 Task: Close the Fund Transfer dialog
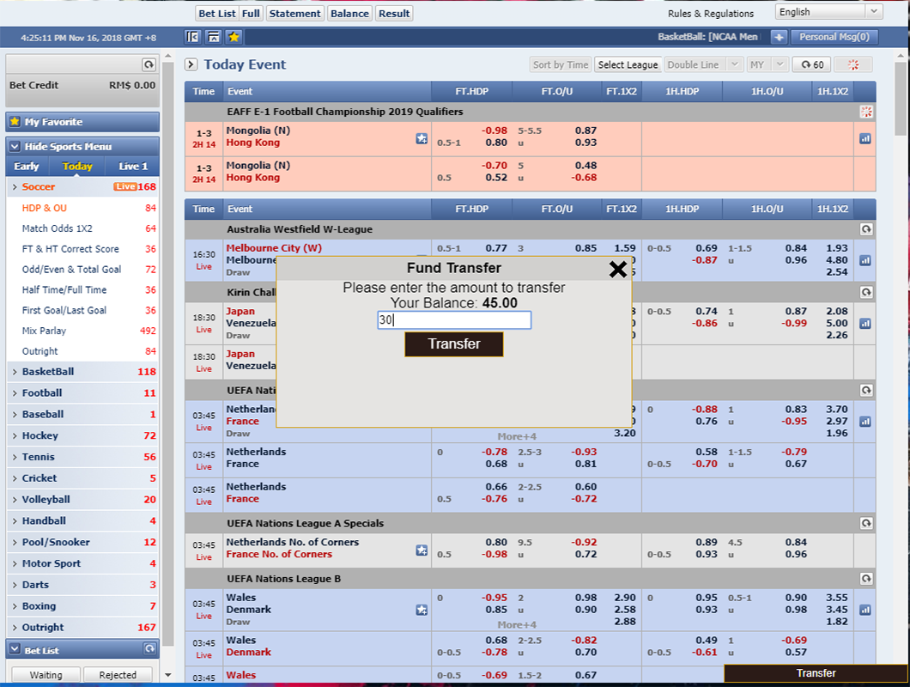click(617, 270)
